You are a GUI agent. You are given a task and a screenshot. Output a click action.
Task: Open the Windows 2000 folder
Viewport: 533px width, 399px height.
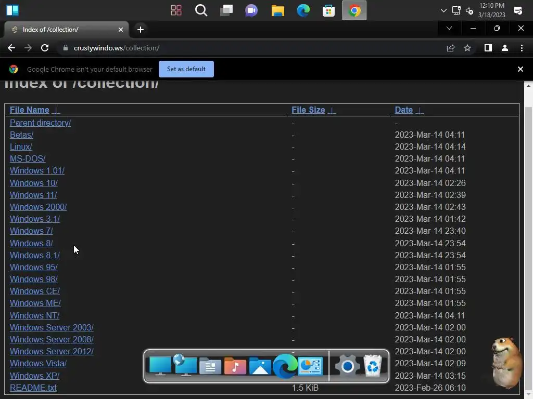click(x=38, y=207)
